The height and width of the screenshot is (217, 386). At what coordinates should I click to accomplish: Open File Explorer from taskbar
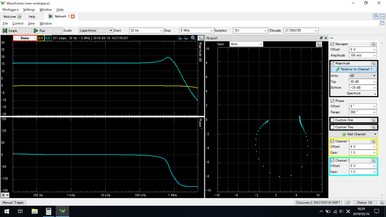(x=34, y=211)
